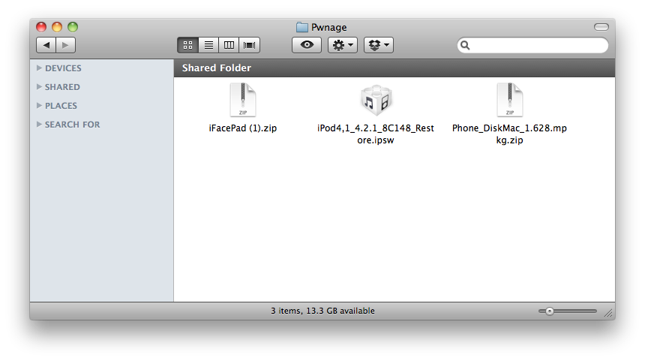This screenshot has height=361, width=645.
Task: Open the Action gear menu
Action: pos(342,45)
